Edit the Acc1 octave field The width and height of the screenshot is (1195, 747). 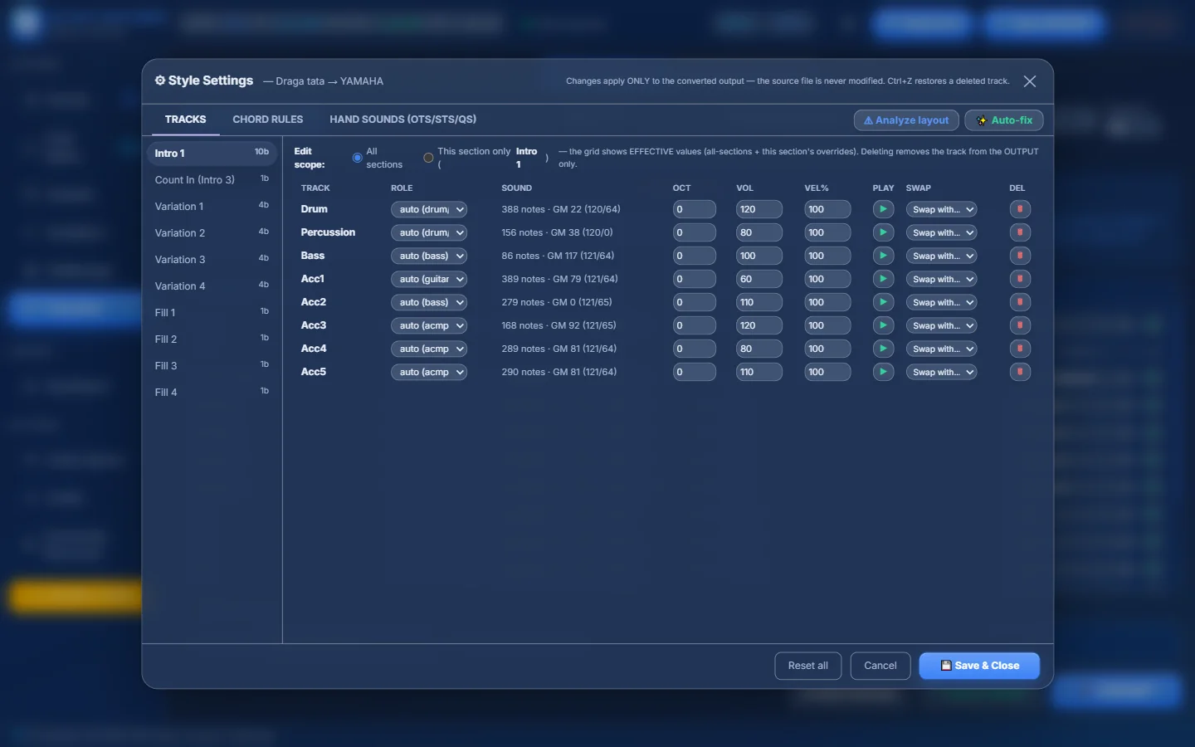pyautogui.click(x=694, y=279)
